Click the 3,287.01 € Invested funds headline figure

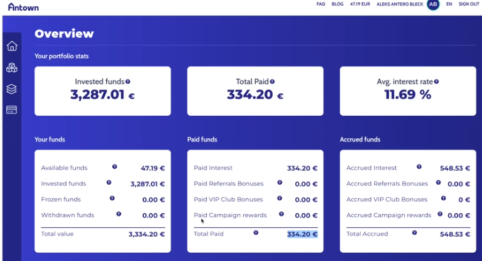102,95
